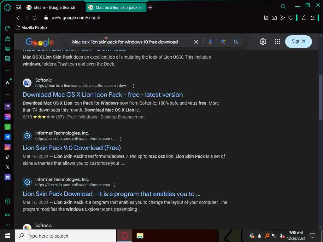323x242 pixels.
Task: Open more options for Softonic icon pack result
Action: coord(133,86)
